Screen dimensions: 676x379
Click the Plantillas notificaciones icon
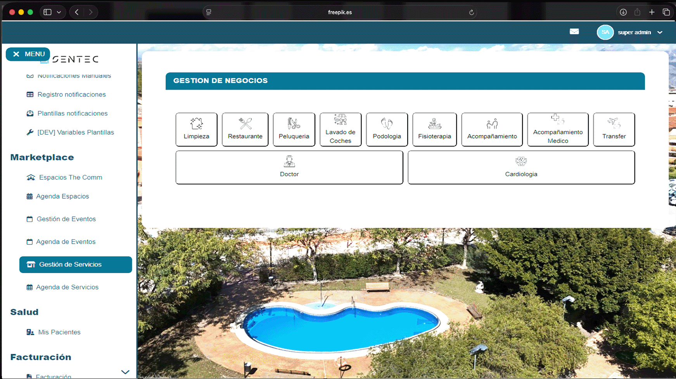30,113
